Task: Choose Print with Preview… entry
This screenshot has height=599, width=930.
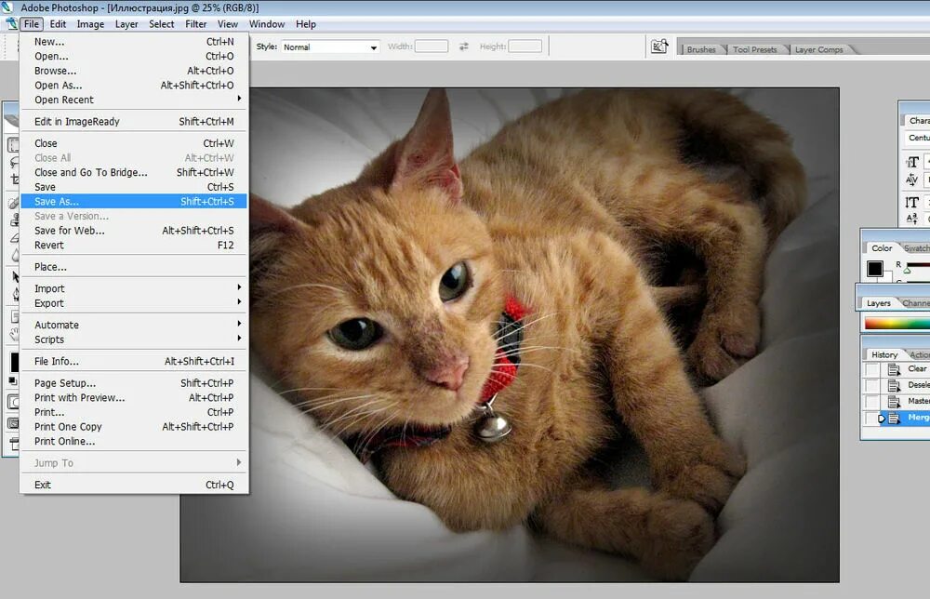Action: pyautogui.click(x=133, y=398)
